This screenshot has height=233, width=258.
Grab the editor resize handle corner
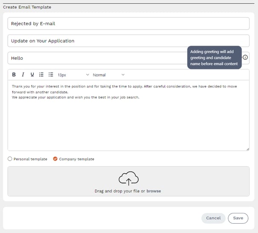click(x=247, y=149)
